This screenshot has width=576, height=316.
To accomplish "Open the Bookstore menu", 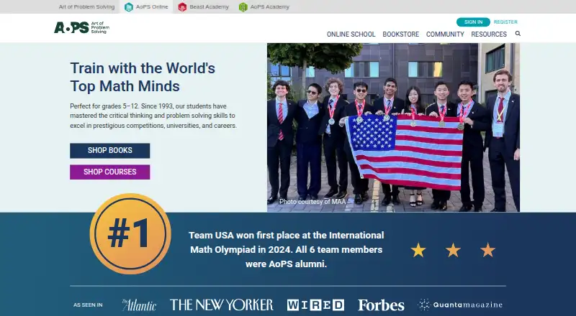I will [x=401, y=34].
